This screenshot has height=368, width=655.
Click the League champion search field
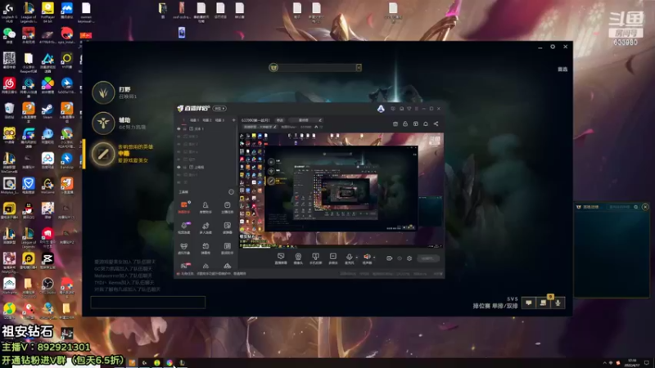[x=316, y=68]
